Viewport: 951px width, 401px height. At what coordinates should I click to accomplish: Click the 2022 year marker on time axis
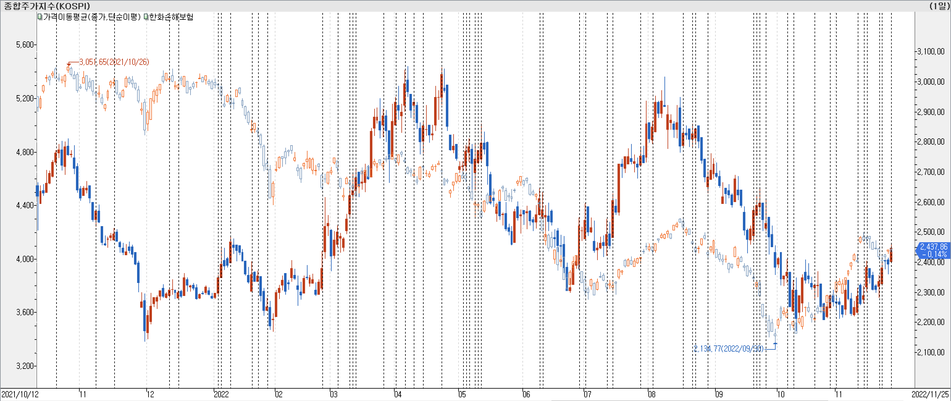click(x=221, y=394)
